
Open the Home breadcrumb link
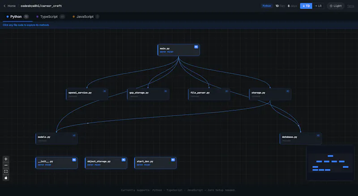tap(12, 6)
